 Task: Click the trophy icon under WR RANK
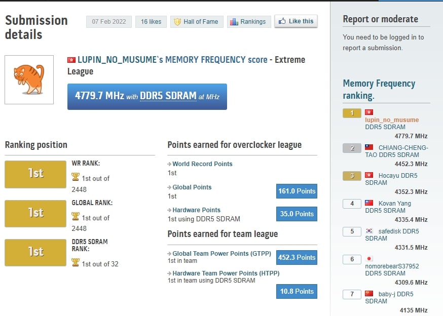(76, 177)
